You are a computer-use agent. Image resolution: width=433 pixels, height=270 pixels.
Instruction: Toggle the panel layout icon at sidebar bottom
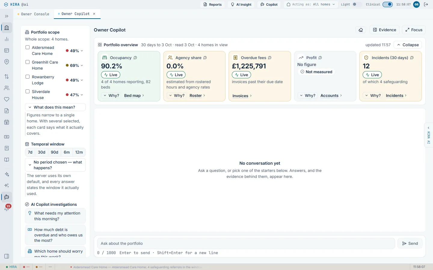click(7, 256)
